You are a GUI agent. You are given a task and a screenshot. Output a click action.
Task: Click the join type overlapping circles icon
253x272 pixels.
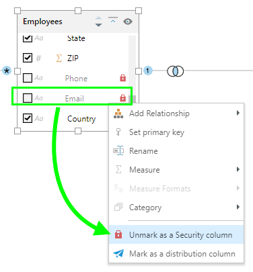pyautogui.click(x=176, y=71)
